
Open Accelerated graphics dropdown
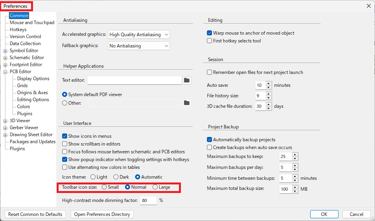coord(139,35)
